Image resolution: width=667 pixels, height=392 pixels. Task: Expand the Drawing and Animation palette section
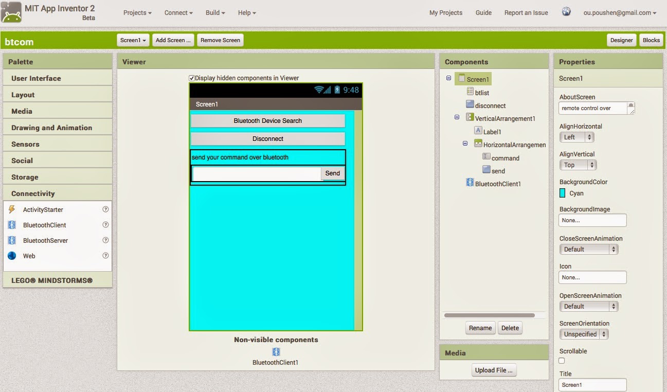[x=58, y=128]
